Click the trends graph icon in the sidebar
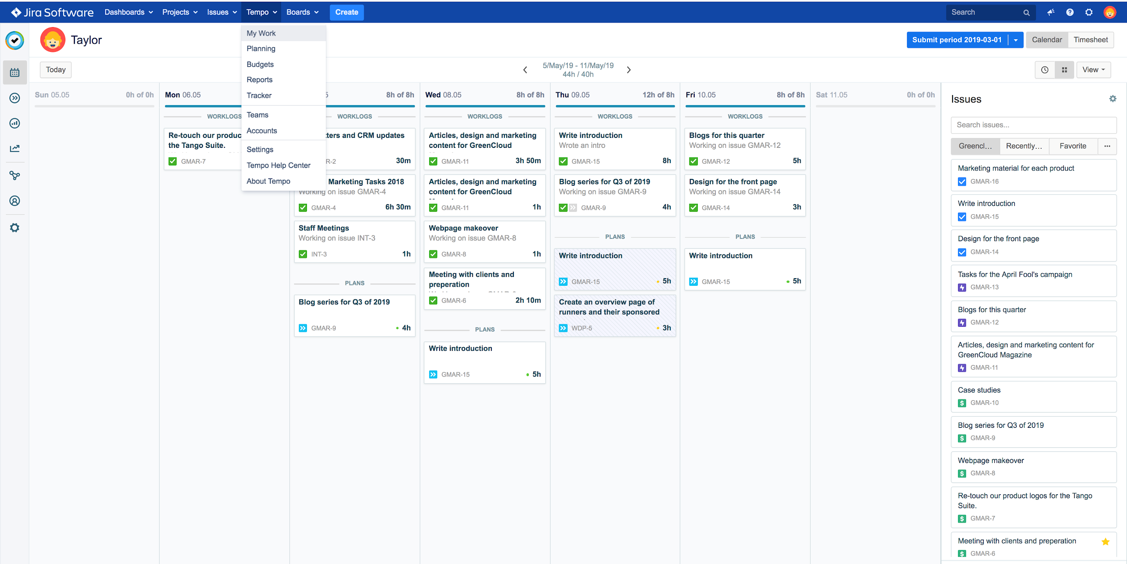This screenshot has height=564, width=1127. tap(14, 148)
